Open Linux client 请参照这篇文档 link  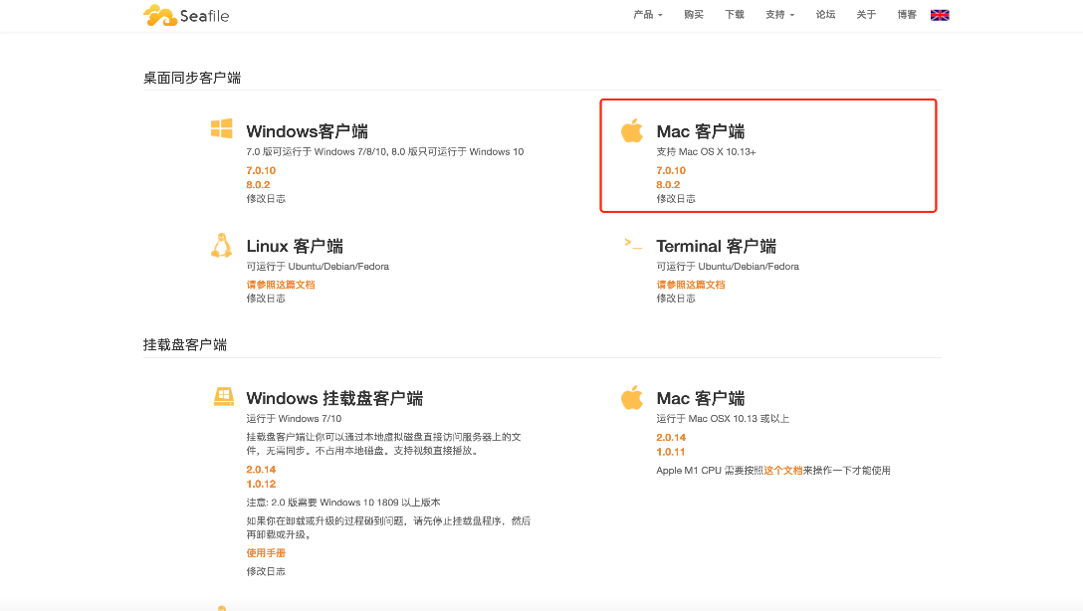pyautogui.click(x=281, y=285)
